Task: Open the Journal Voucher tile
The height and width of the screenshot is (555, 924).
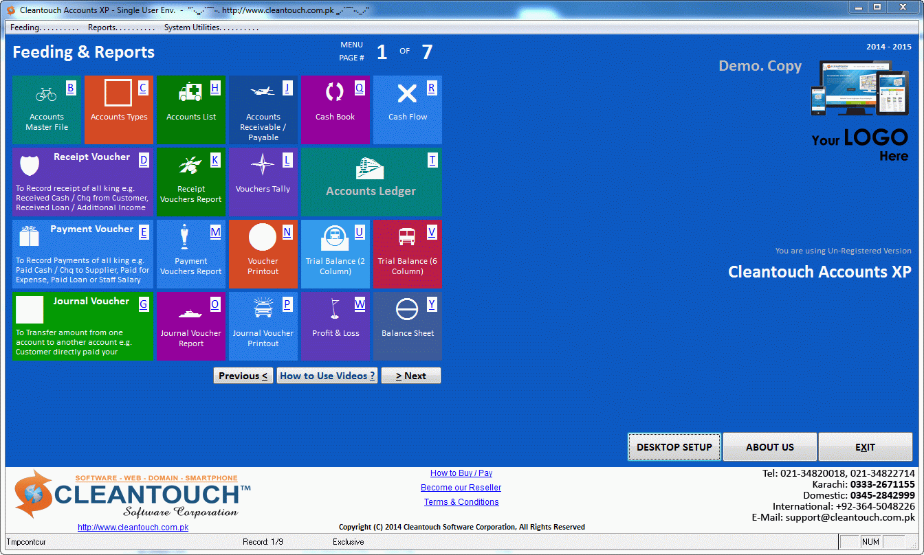Action: click(82, 326)
